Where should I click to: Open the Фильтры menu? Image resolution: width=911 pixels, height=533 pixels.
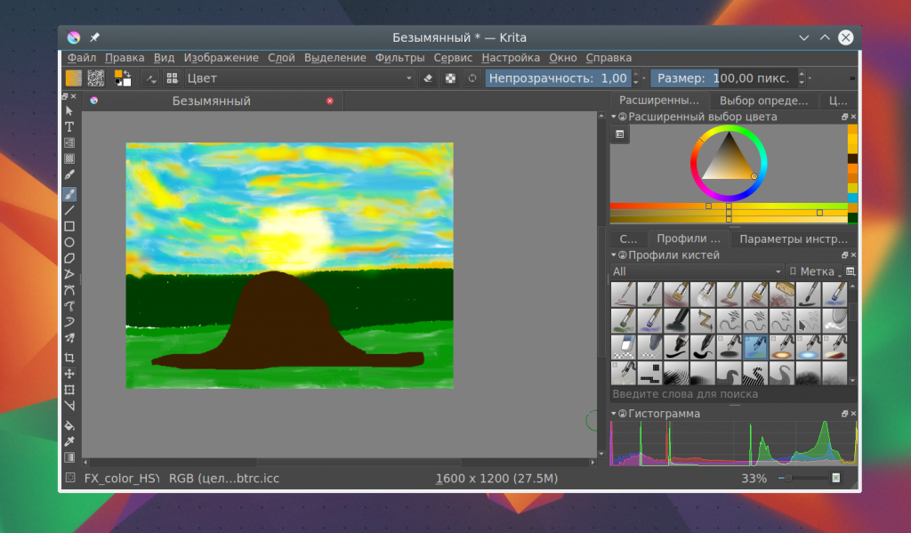[x=399, y=58]
